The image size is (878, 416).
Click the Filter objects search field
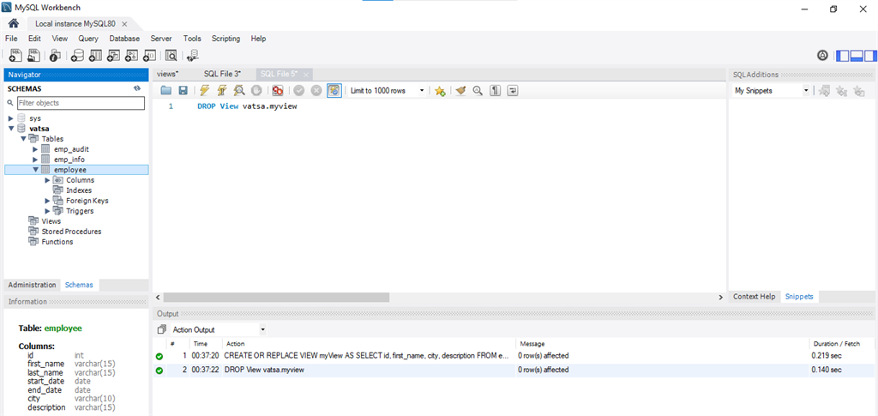81,103
